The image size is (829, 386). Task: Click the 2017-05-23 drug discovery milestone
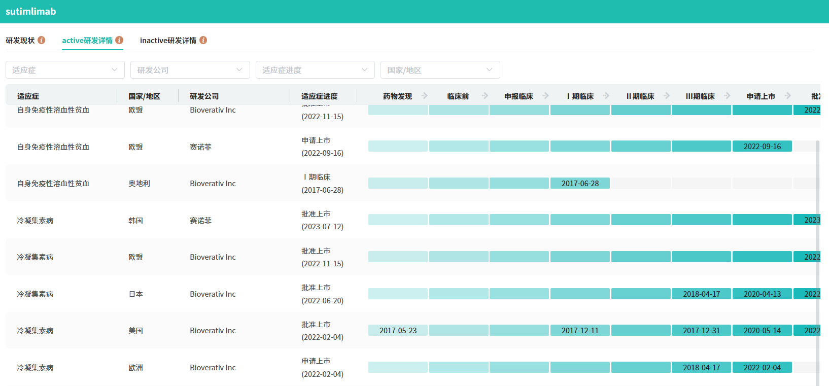(398, 330)
